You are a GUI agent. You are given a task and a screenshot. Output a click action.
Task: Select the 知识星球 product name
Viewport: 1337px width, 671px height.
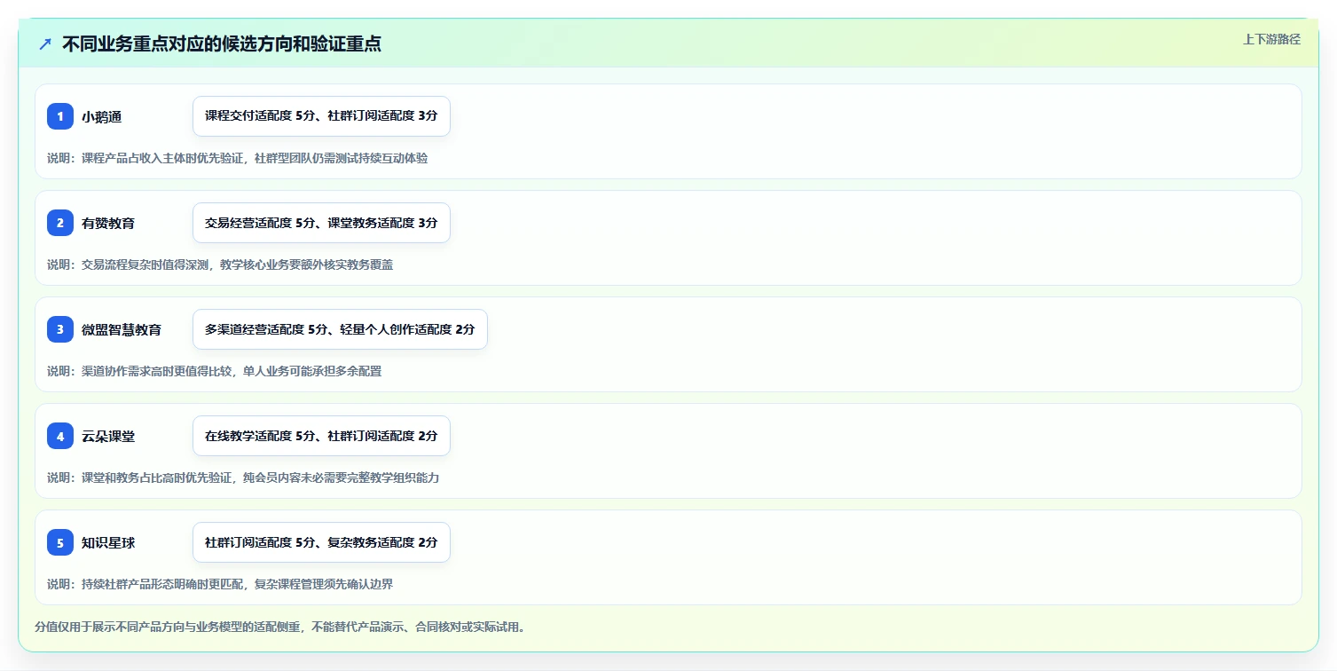click(108, 542)
